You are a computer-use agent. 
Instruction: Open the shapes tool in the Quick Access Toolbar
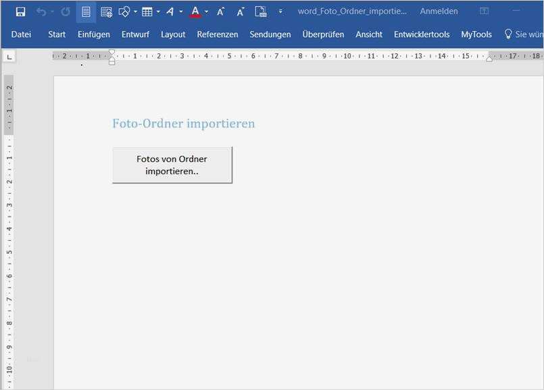124,11
